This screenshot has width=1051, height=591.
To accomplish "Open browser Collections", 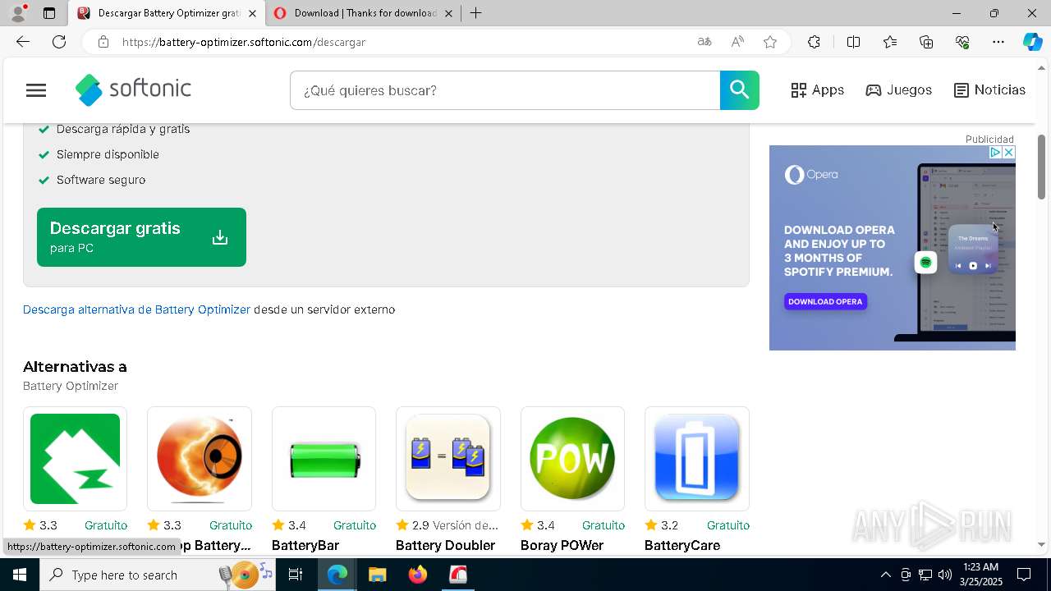I will pyautogui.click(x=926, y=42).
